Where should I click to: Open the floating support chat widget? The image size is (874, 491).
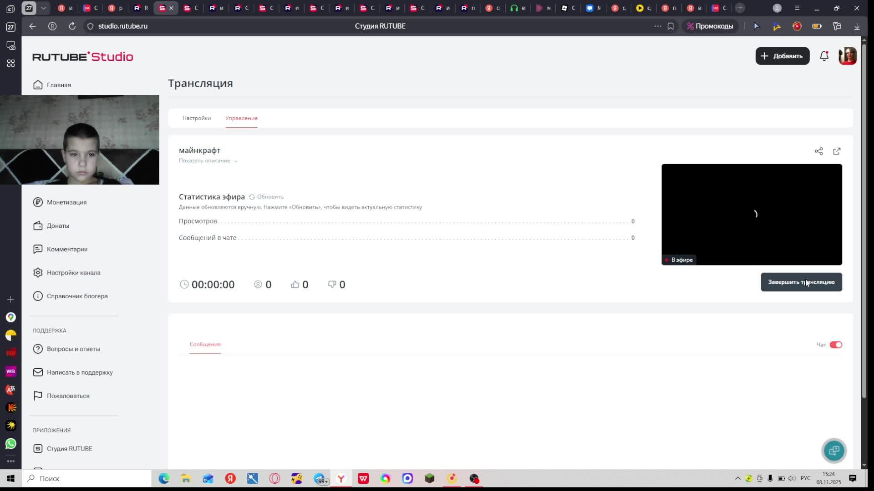[834, 451]
